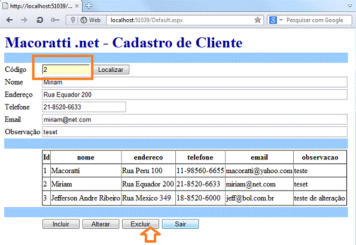Focus the Código input field
The height and width of the screenshot is (245, 356).
[x=66, y=69]
